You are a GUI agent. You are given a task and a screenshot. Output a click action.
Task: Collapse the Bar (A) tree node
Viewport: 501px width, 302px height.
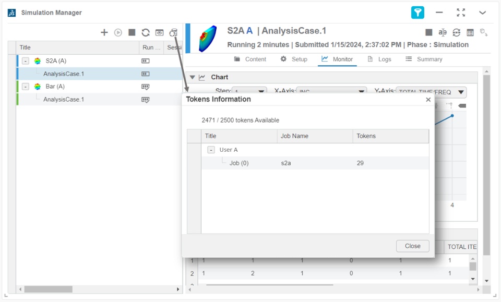point(26,87)
